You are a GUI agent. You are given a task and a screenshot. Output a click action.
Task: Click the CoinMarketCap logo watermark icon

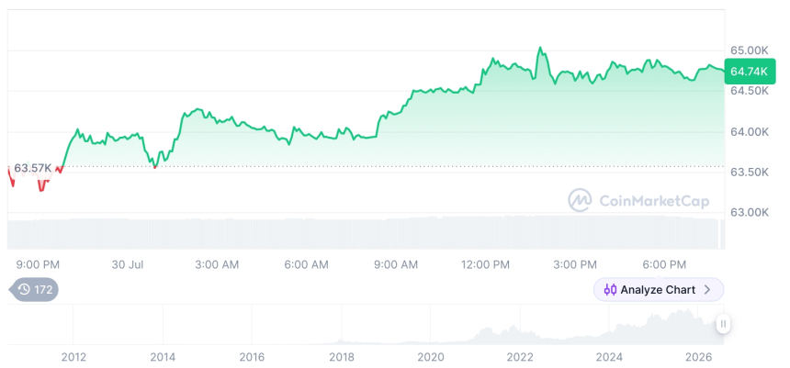coord(580,201)
